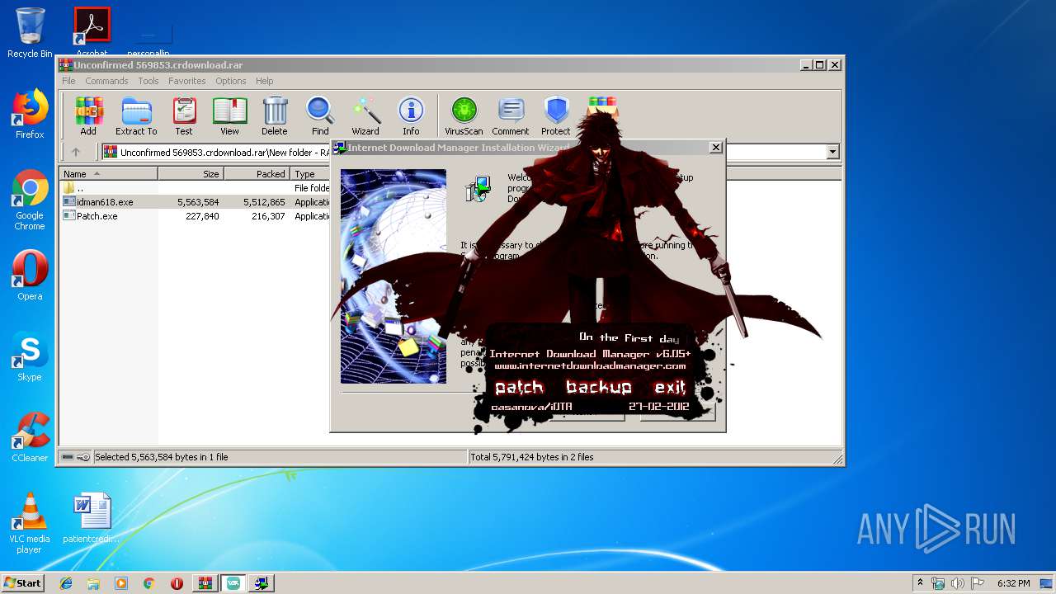Launch the Wizard wand tool
The height and width of the screenshot is (594, 1056).
tap(365, 115)
